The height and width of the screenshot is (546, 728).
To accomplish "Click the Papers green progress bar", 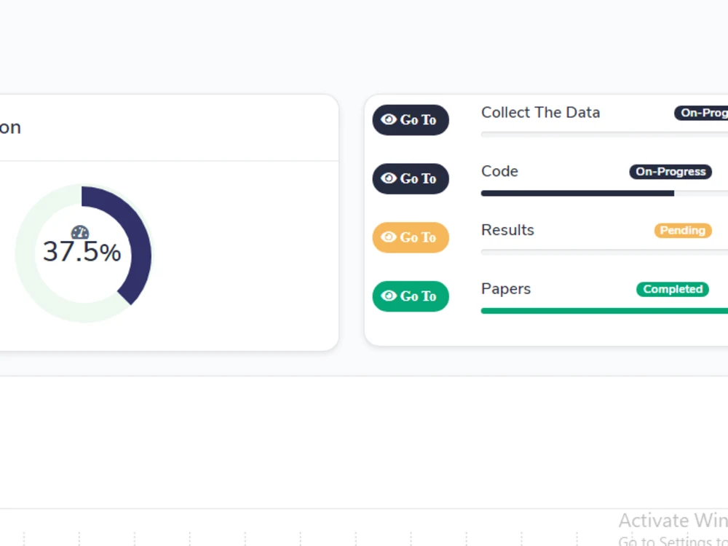I will 604,311.
